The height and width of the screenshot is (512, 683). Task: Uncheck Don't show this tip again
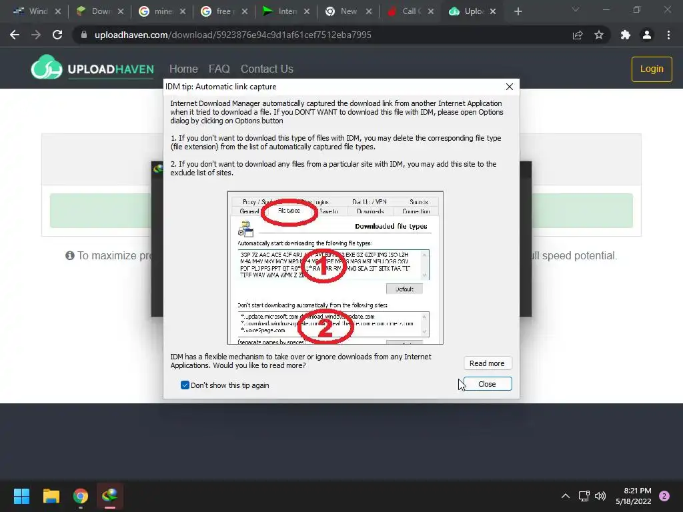(x=185, y=385)
